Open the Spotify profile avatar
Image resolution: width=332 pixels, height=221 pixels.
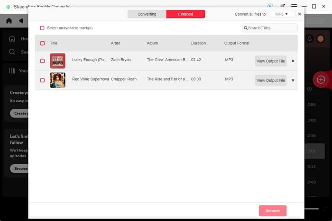(320, 39)
